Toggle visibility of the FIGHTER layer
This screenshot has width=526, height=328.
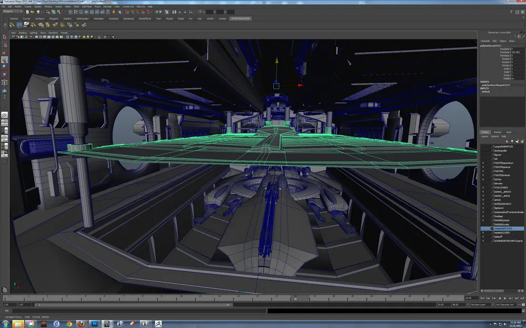[483, 171]
